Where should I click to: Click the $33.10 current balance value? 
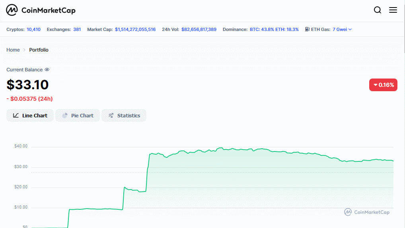27,85
